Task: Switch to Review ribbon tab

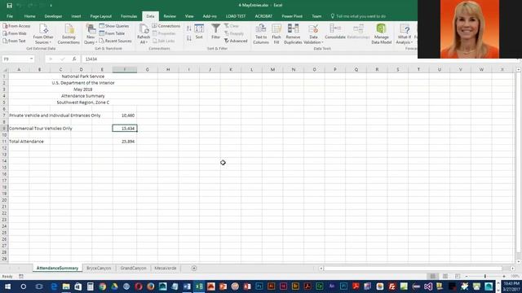Action: [170, 16]
